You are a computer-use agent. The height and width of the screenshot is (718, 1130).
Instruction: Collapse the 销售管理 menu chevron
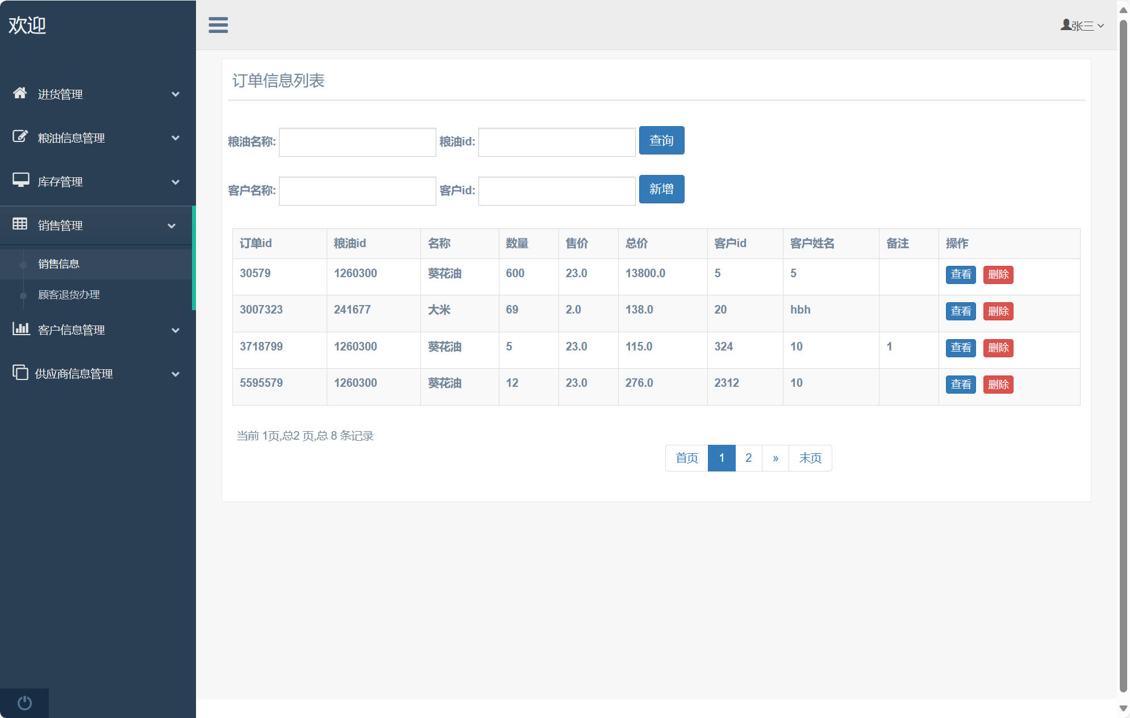171,226
